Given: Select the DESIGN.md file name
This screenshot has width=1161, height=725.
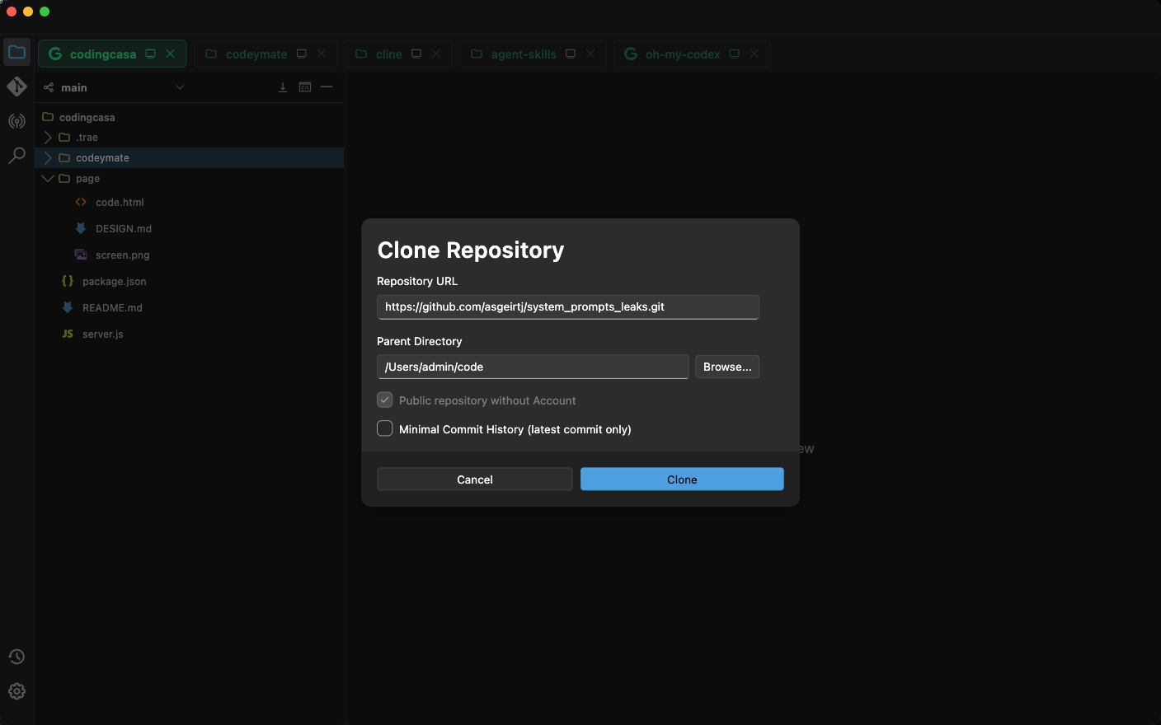Looking at the screenshot, I should point(124,229).
